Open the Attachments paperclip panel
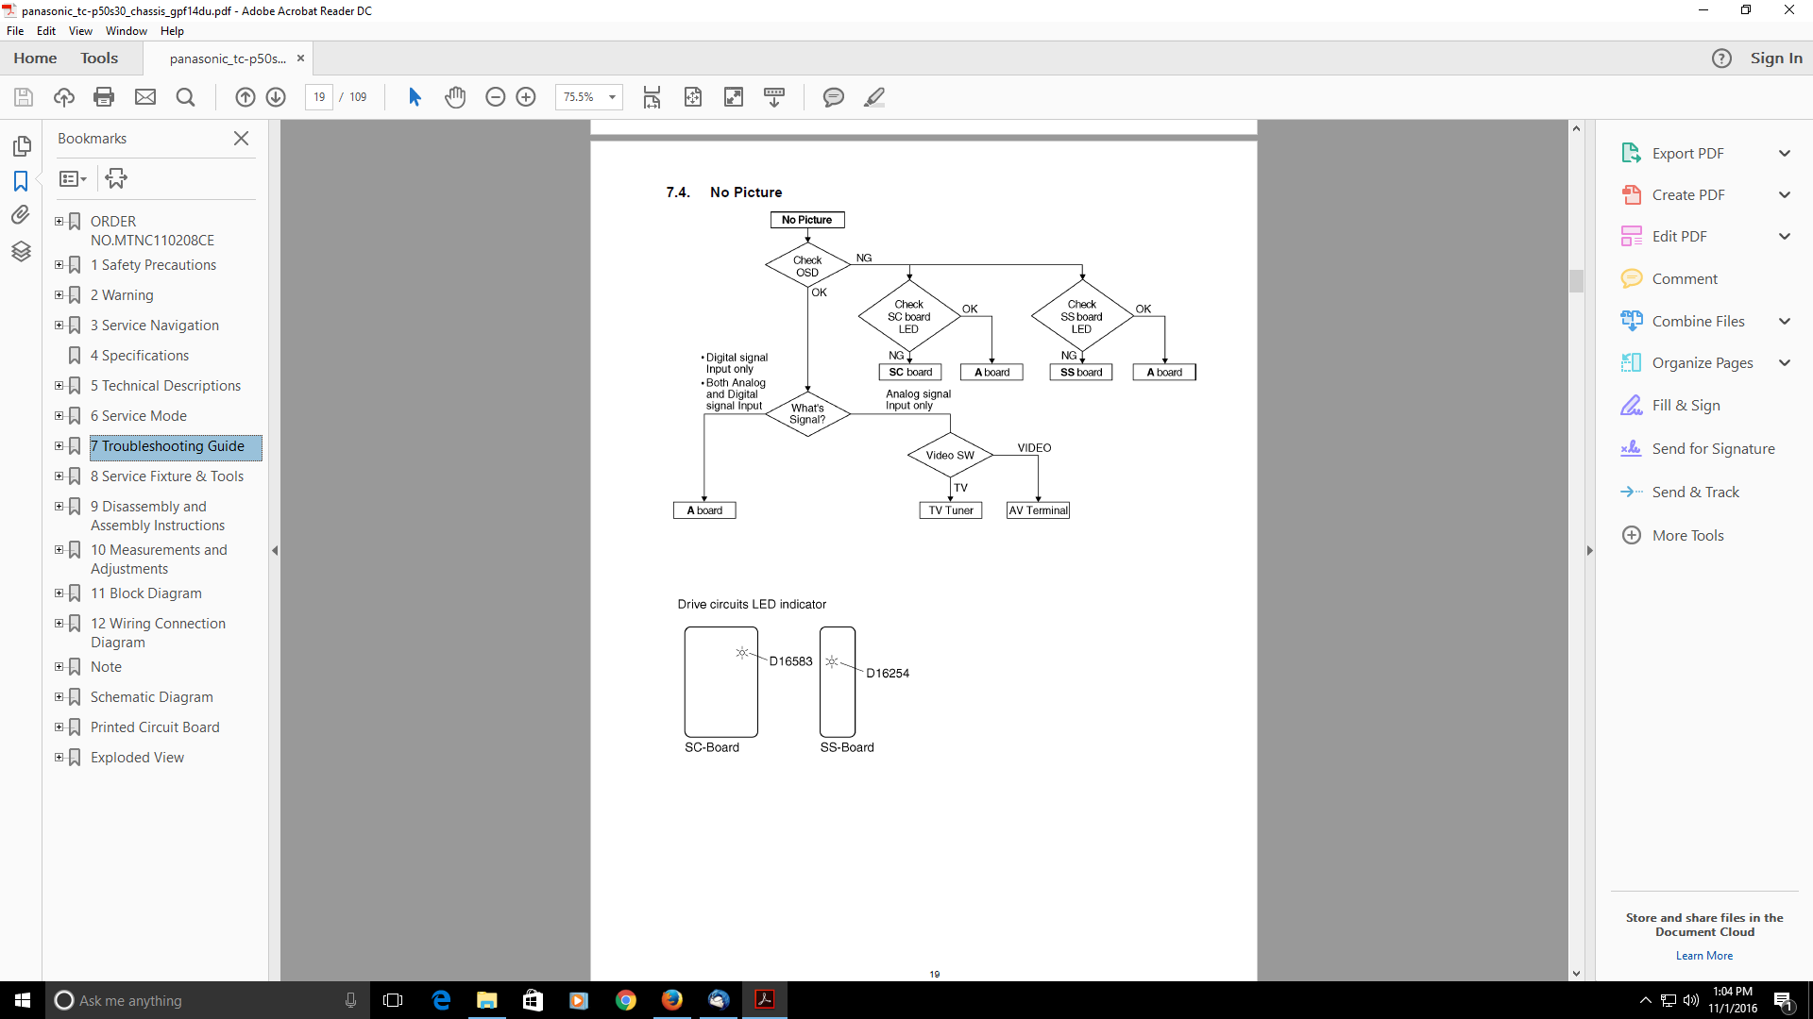This screenshot has width=1813, height=1019. (x=21, y=215)
